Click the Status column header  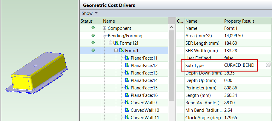pos(87,21)
